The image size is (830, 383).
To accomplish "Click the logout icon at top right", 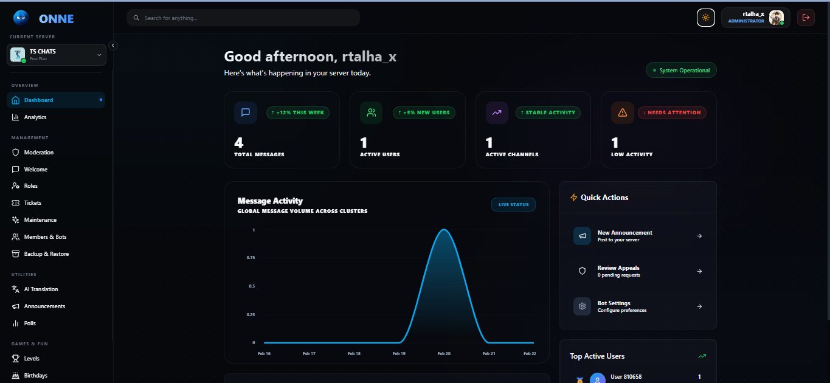I will [x=806, y=18].
